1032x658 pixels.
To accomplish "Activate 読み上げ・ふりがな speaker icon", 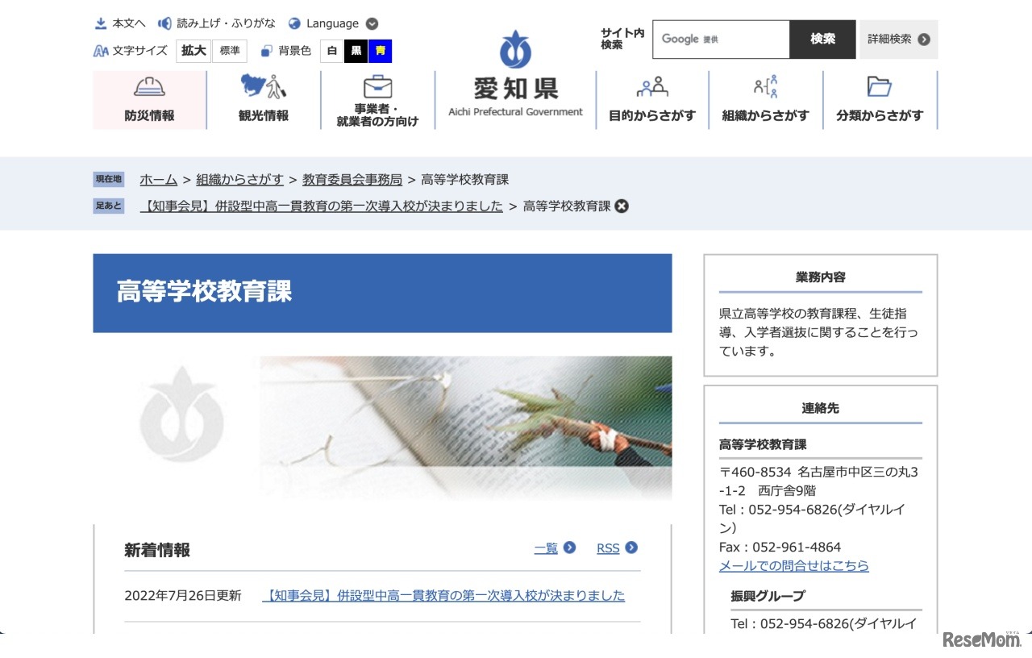I will pos(166,23).
